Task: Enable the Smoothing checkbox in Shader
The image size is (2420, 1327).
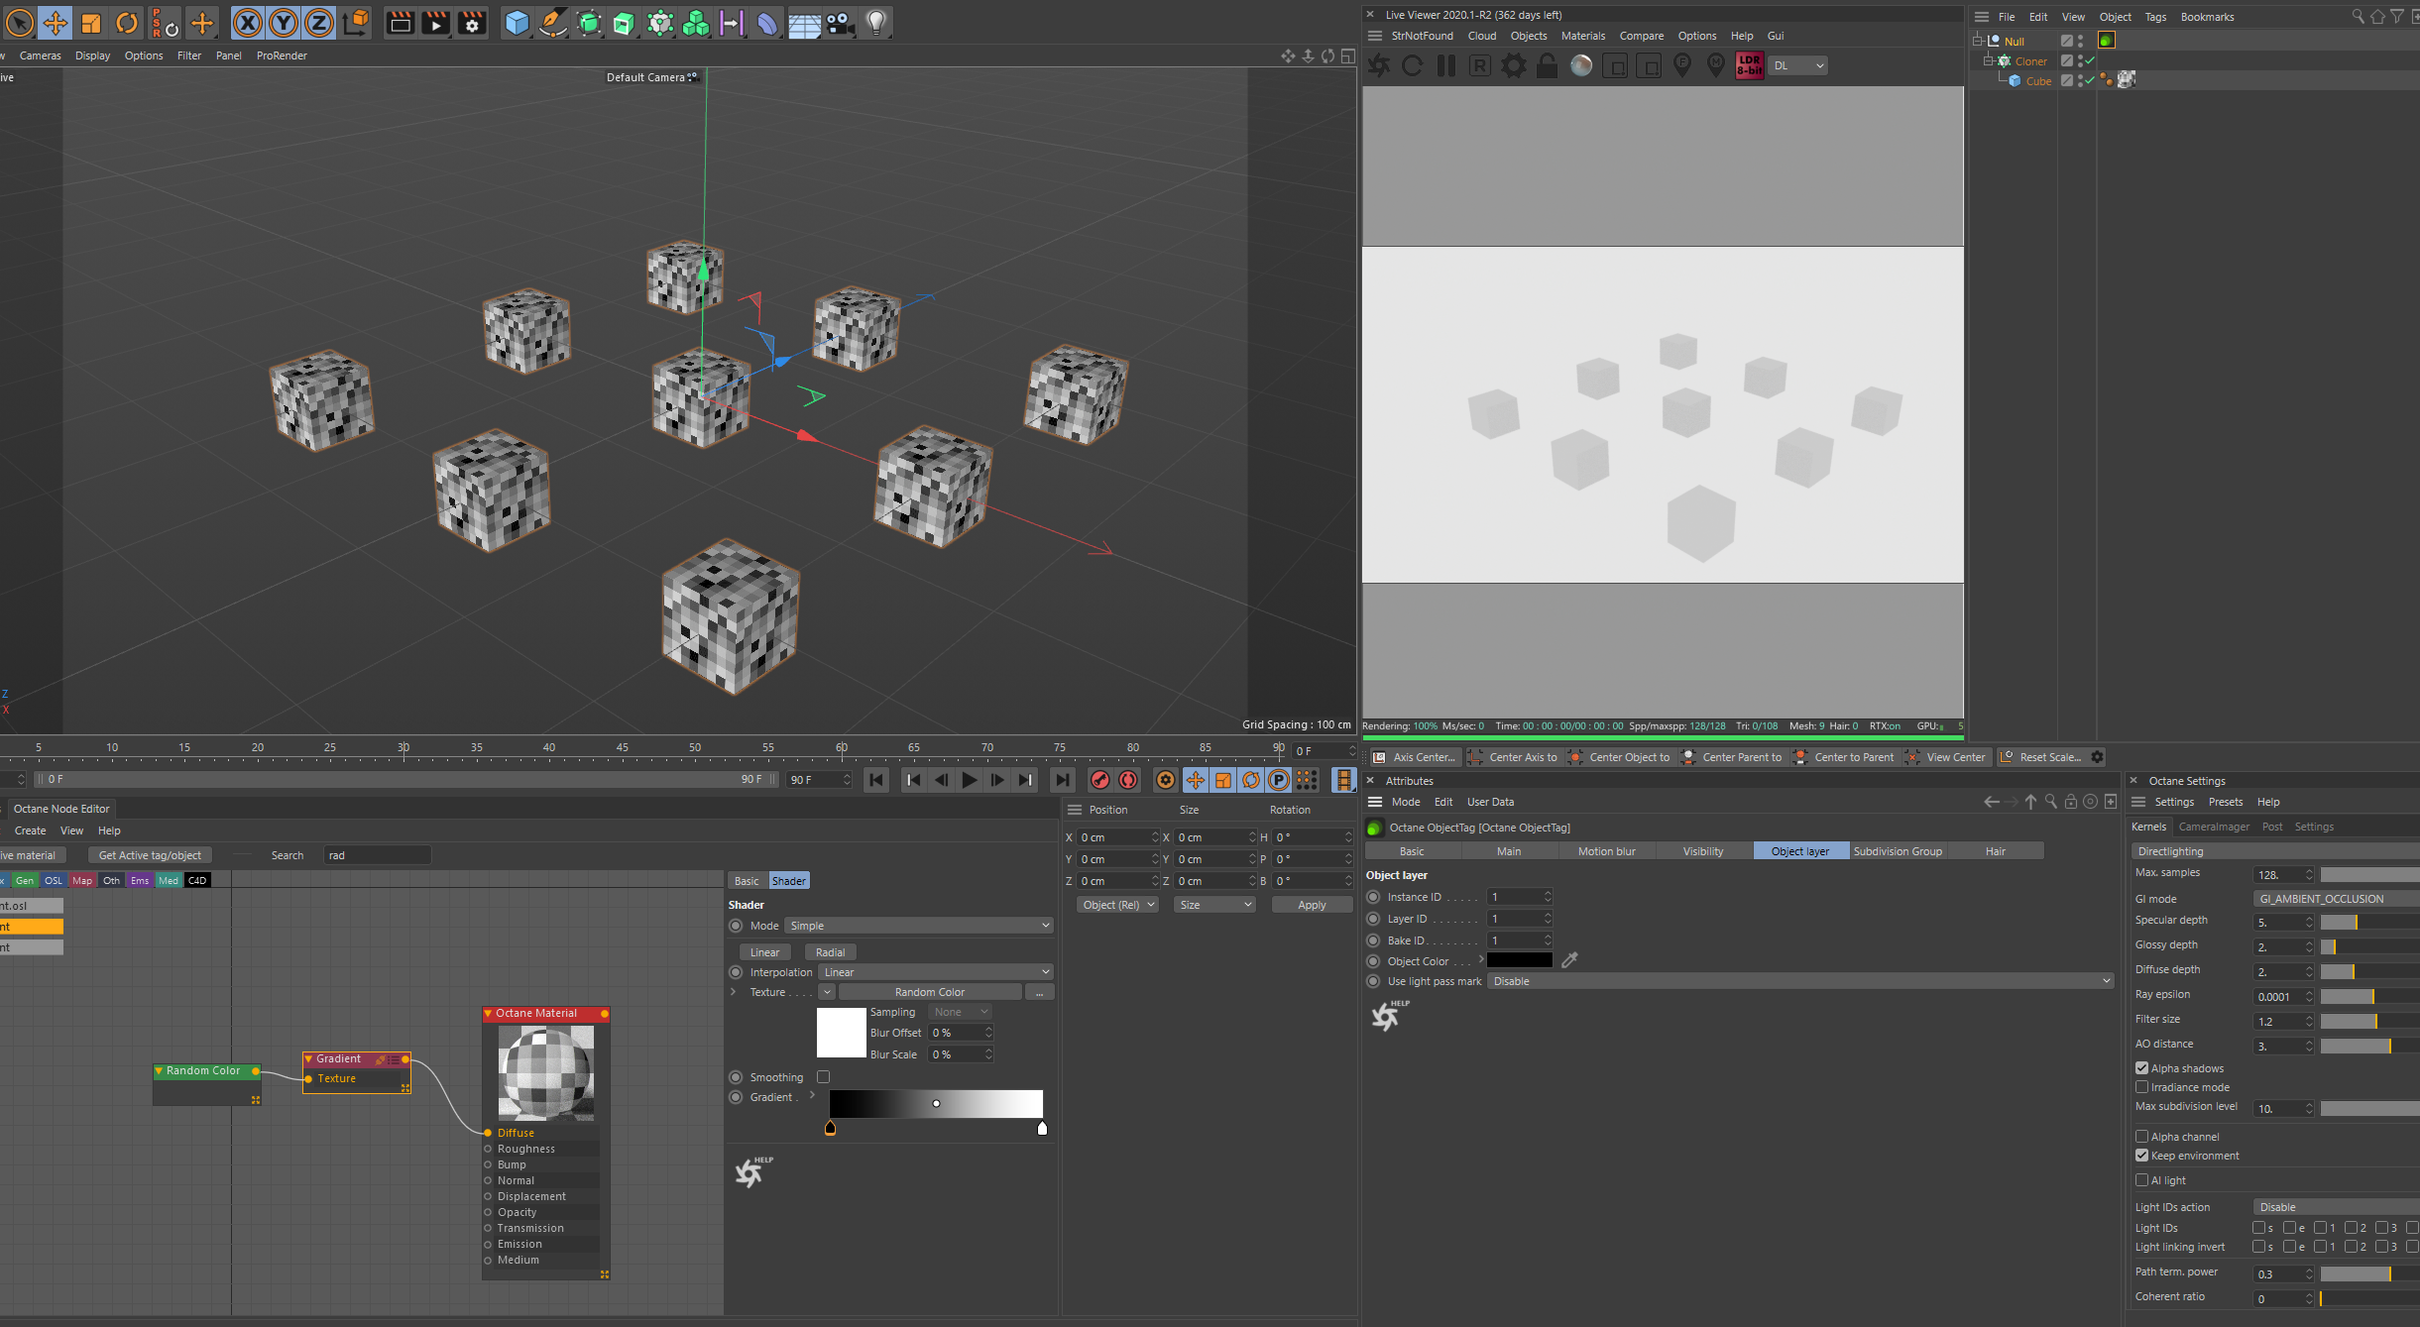Action: pos(823,1077)
